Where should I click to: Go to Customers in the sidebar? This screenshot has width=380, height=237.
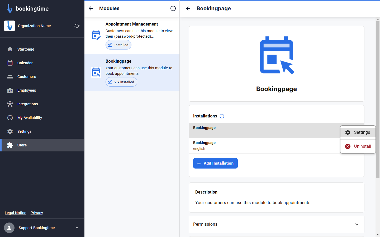pos(42,77)
